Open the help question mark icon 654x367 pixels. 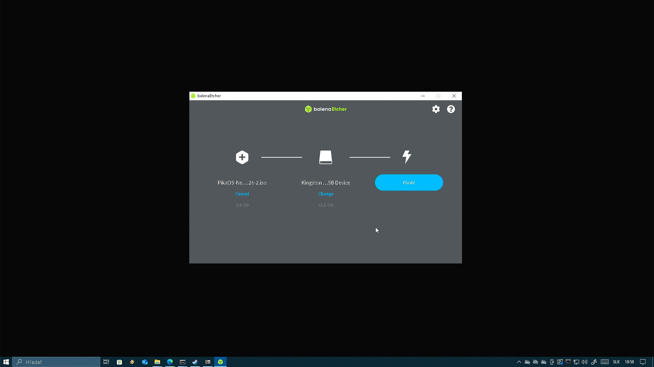coord(451,109)
